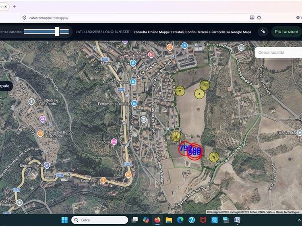Click the Via Vincenzo Cuoco street label
Viewport: 302px width, 227px height.
point(132,127)
